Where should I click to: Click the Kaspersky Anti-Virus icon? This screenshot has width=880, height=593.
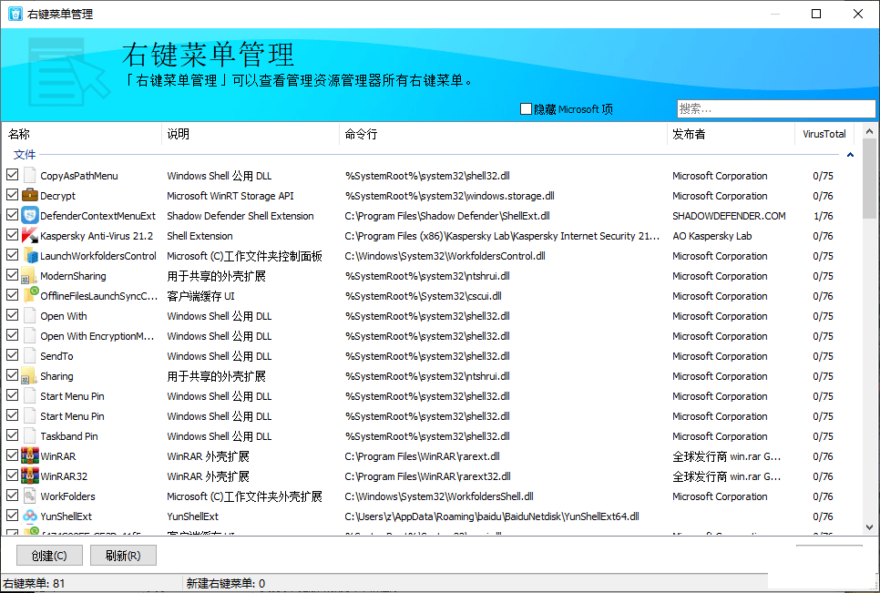[x=30, y=236]
